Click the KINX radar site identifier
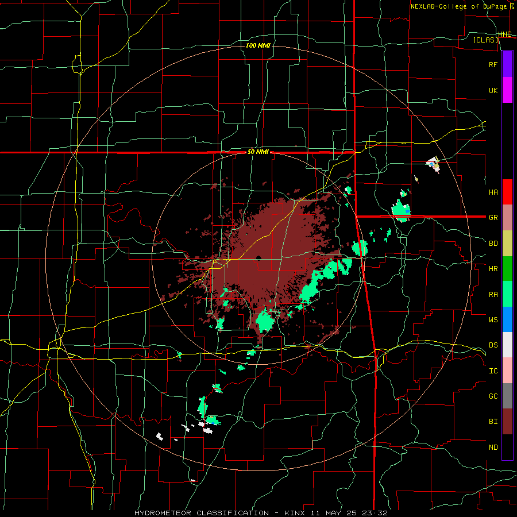Screen dimensions: 517x517 click(x=294, y=513)
